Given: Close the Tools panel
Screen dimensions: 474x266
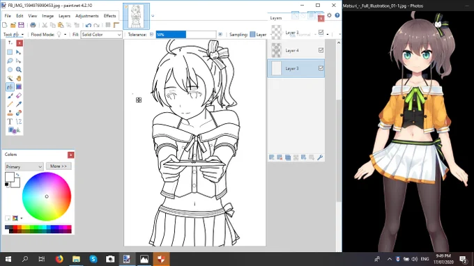Looking at the screenshot, I should click(20, 43).
